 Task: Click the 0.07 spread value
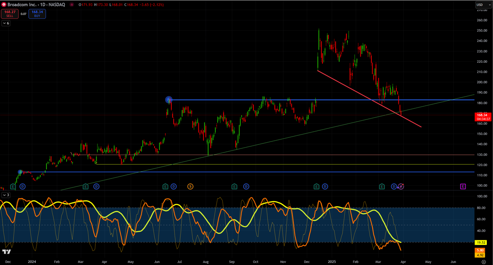[23, 14]
